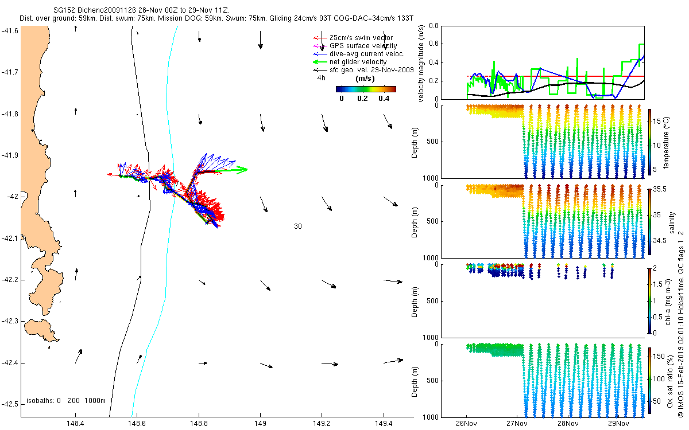Click the black sfc geo. vel. legend arrow
This screenshot has width=689, height=430.
tap(319, 70)
